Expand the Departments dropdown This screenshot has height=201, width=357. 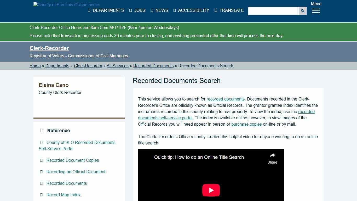[x=108, y=10]
